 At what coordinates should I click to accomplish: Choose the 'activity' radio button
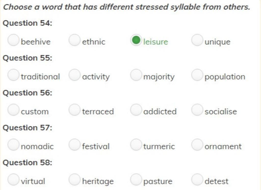[74, 75]
